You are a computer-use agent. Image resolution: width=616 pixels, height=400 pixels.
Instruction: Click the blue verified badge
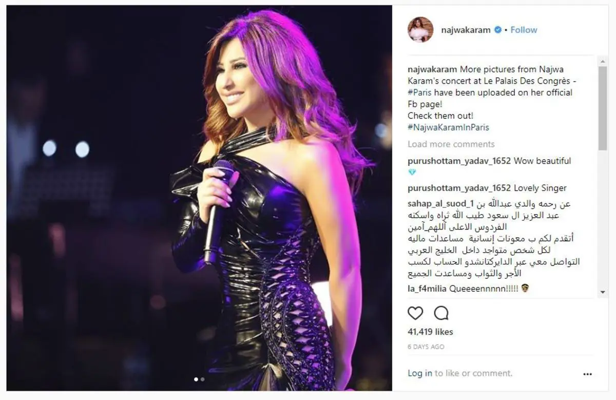click(x=497, y=30)
